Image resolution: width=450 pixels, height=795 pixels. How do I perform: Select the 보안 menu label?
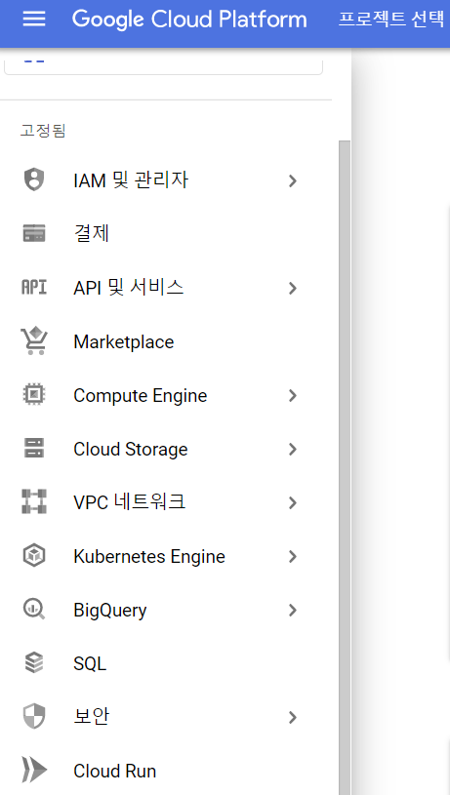pos(92,716)
